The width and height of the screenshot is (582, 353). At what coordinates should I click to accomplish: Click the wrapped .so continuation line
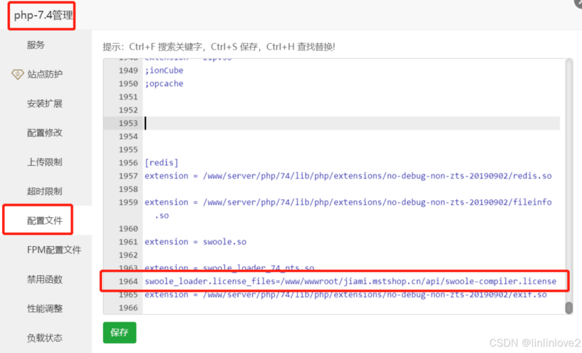click(162, 216)
